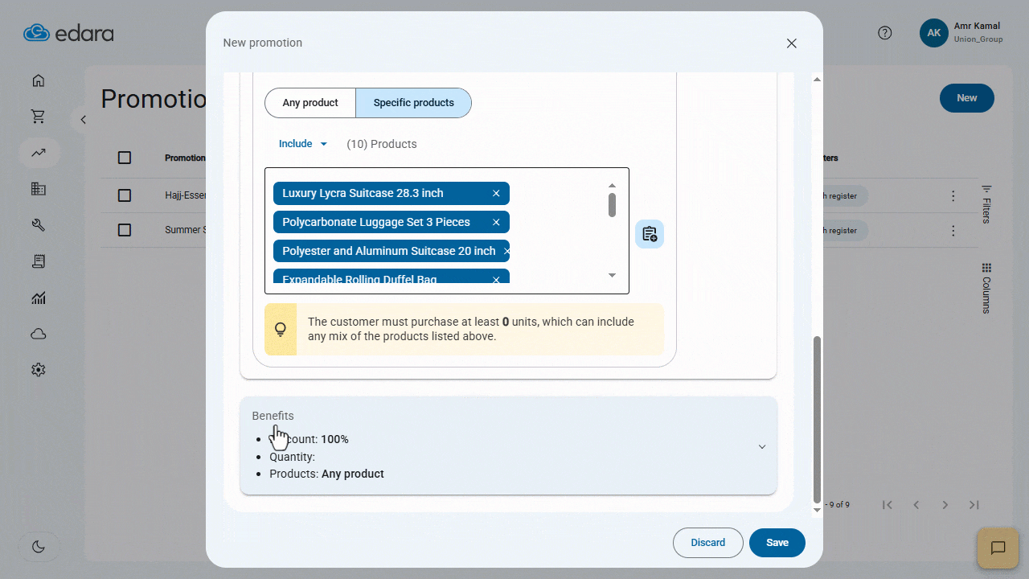This screenshot has width=1029, height=579.
Task: Remove Luxury Lycra Suitcase 28.3 inch chip
Action: (x=496, y=193)
